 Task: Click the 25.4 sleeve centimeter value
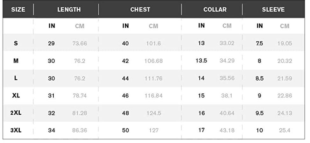point(285,130)
